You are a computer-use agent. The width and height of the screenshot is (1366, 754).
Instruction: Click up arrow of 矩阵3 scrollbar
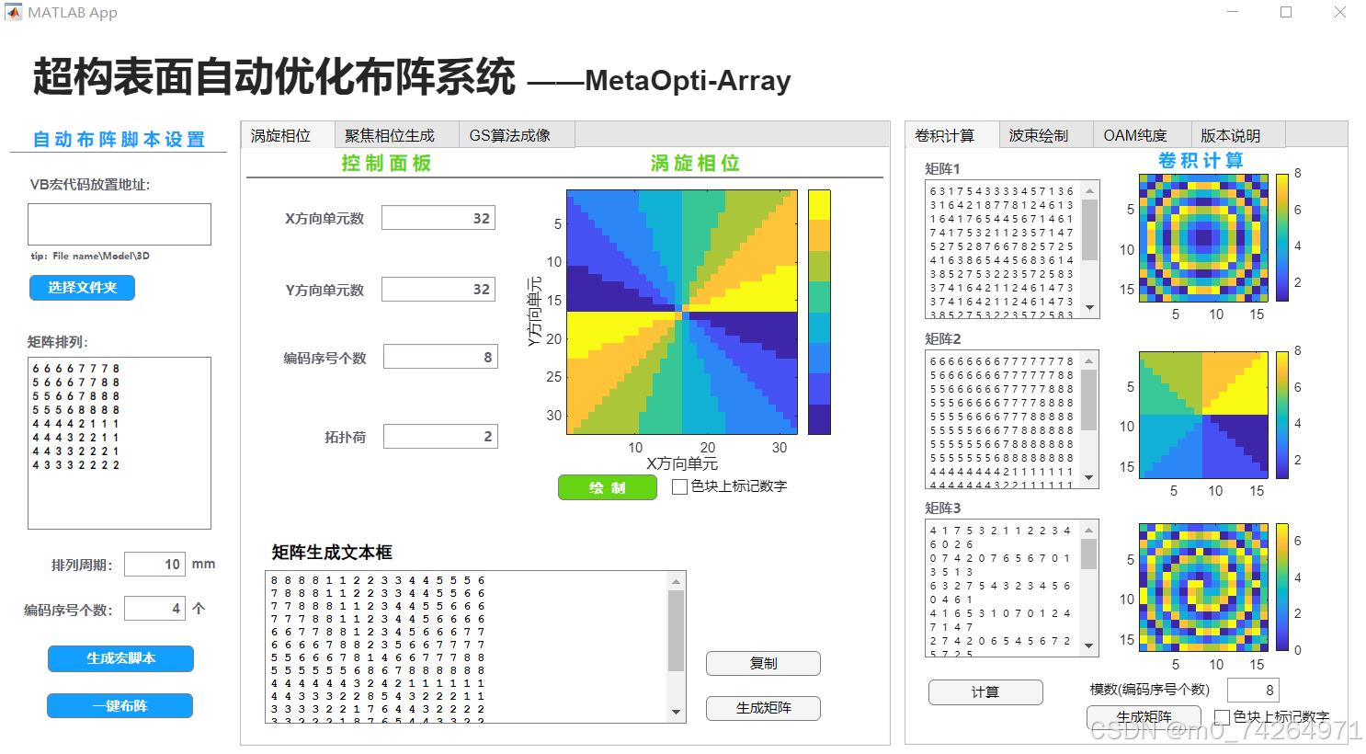coord(1090,530)
